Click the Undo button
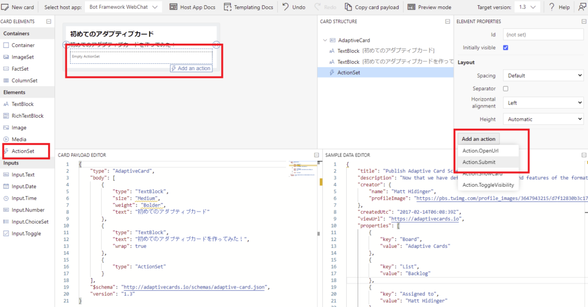Viewport: 588px width, 307px height. (x=293, y=7)
